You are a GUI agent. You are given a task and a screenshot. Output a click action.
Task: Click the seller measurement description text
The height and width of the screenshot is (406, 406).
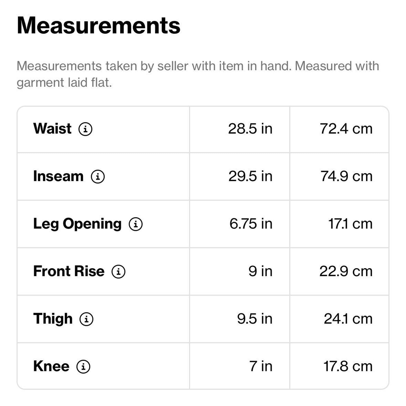(x=198, y=74)
